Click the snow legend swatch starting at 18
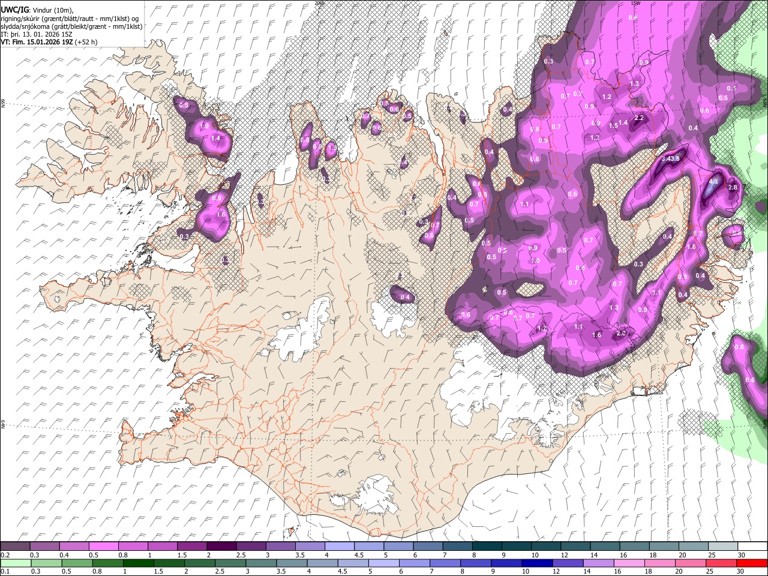Screen dimensions: 768x576 [x=664, y=546]
